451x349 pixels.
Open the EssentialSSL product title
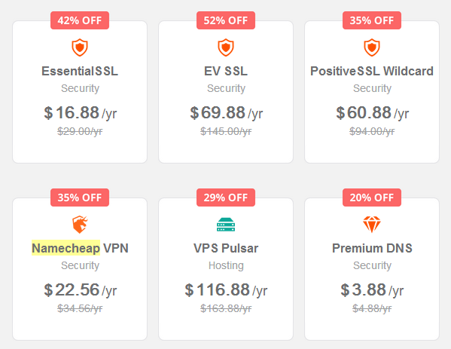80,71
